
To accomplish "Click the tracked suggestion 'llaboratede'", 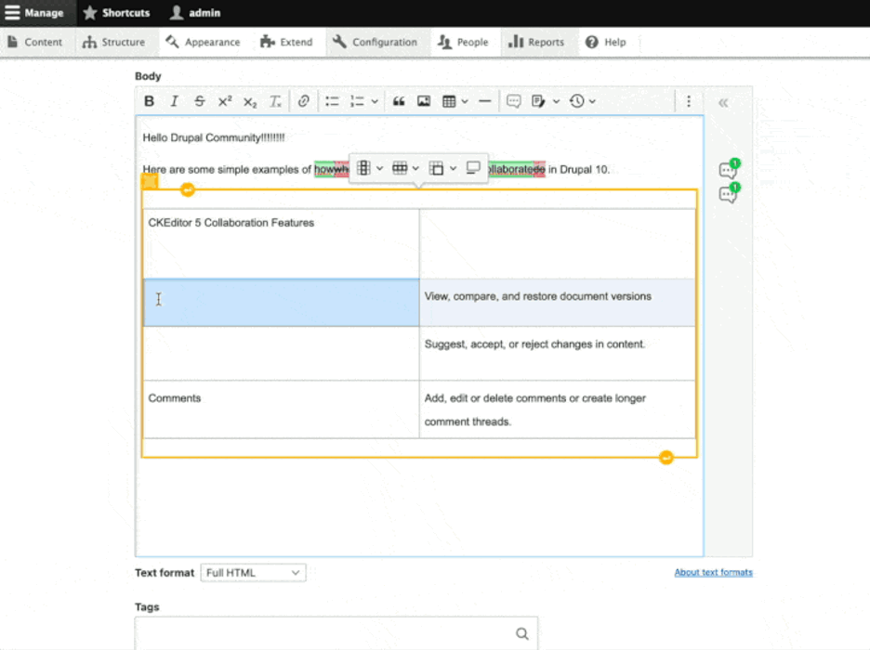I will (x=517, y=170).
